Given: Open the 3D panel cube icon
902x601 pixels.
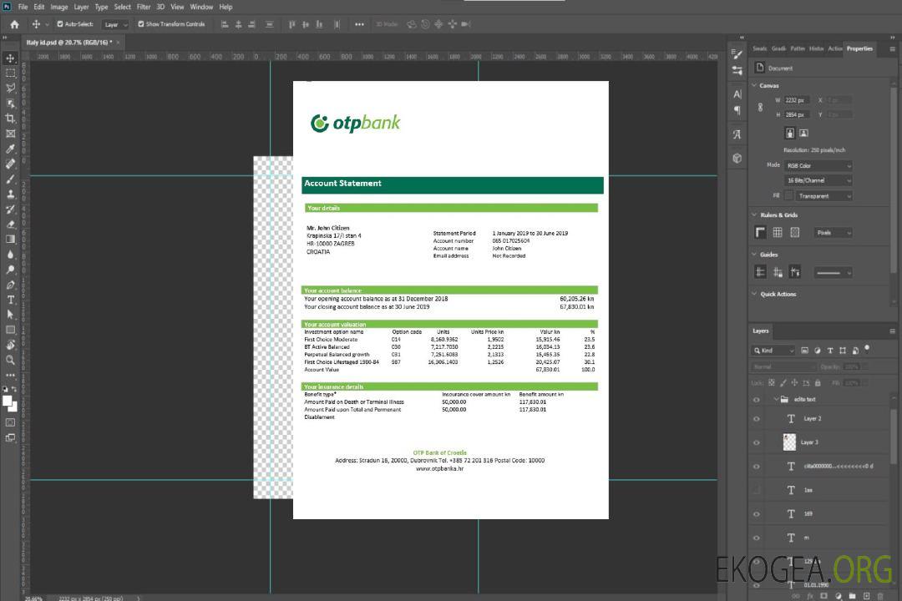Looking at the screenshot, I should 737,158.
